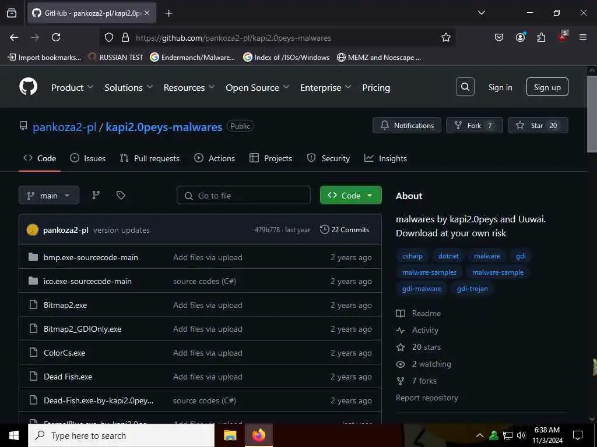Open File Explorer from the taskbar
The width and height of the screenshot is (597, 447).
[230, 435]
